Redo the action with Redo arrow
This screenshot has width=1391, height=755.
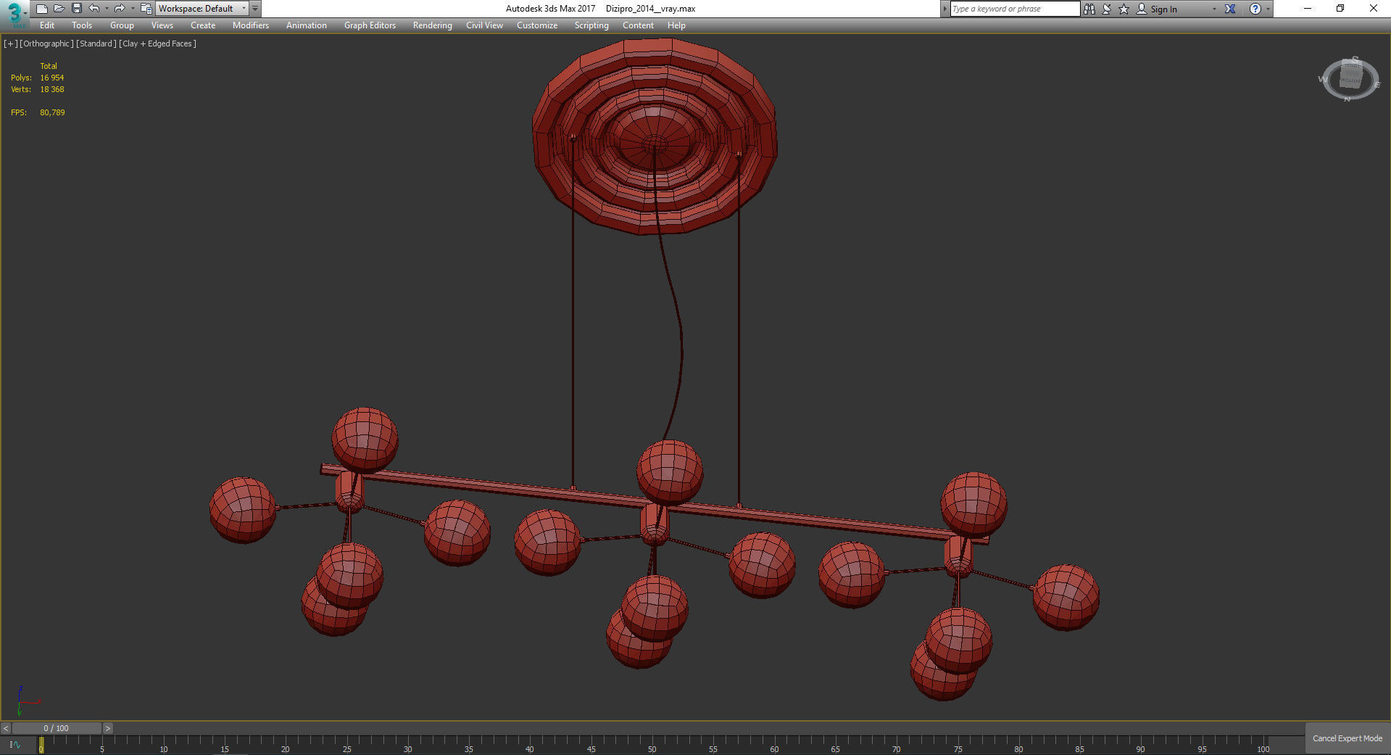[120, 9]
